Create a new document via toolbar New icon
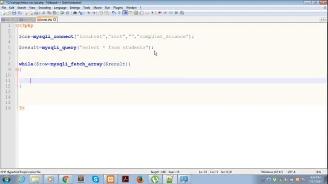Viewport: 328px width, 184px height. point(4,13)
